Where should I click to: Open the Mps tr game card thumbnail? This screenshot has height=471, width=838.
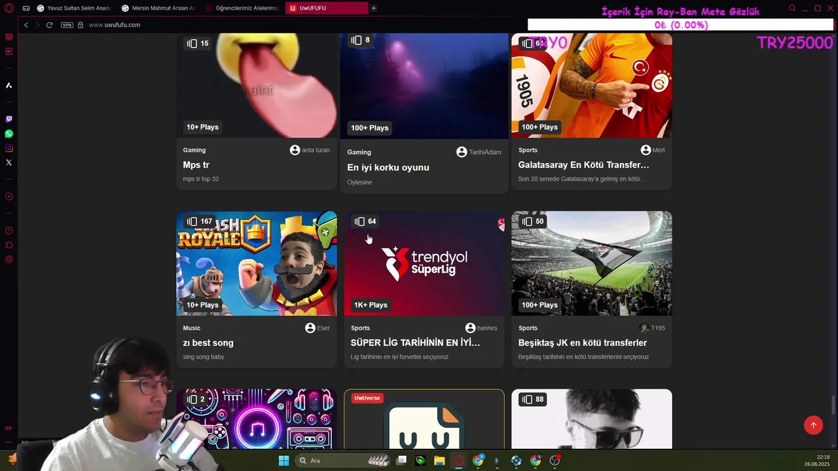[257, 86]
